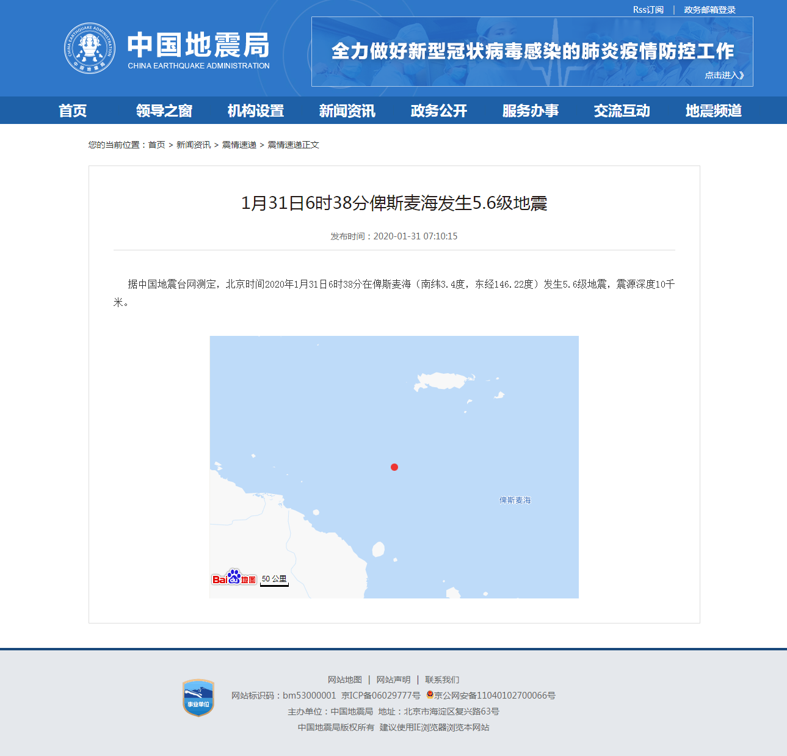Open the 领导之窗 navigation menu
Viewport: 787px width, 756px height.
click(164, 111)
